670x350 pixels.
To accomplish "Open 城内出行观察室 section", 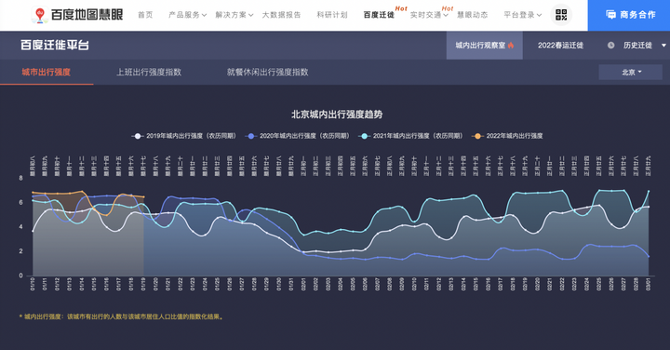I will pos(485,46).
